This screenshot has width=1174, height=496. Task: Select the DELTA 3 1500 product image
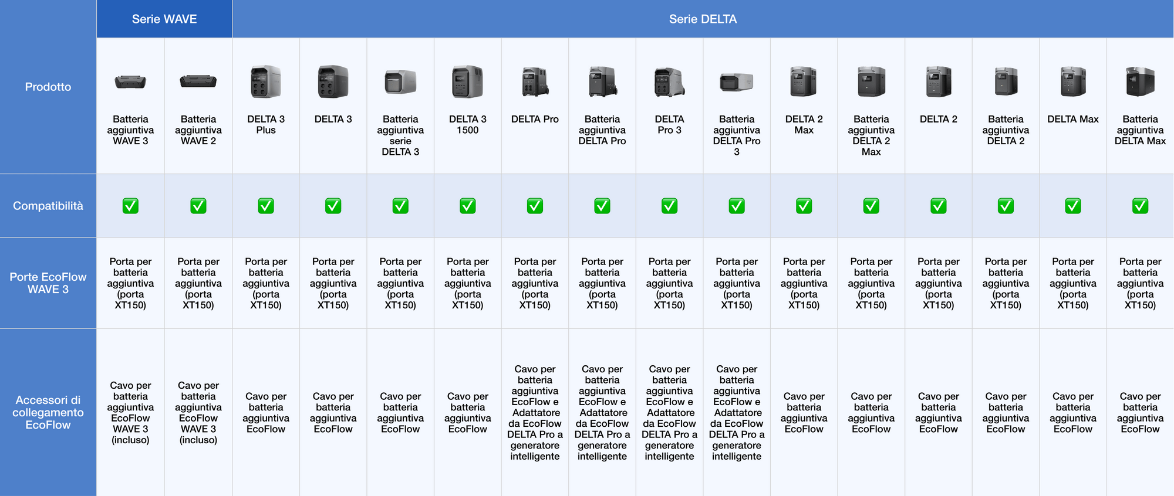(x=467, y=82)
